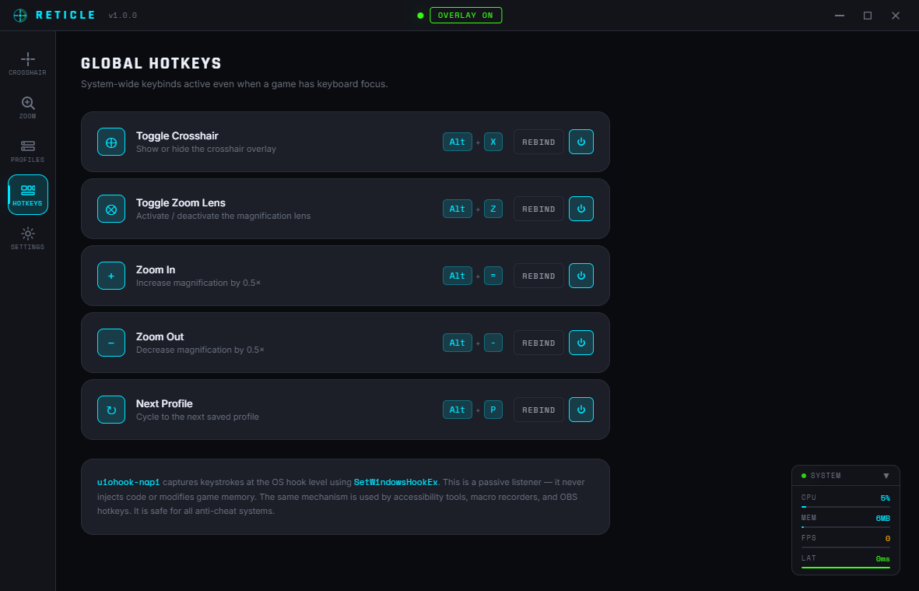Rebind the Zoom Out hotkey
Viewport: 919px width, 591px height.
click(538, 343)
